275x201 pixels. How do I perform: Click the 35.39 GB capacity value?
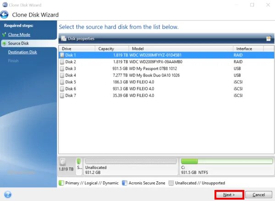point(120,96)
